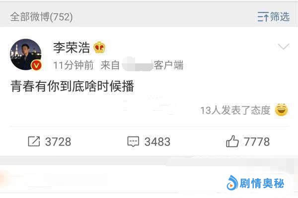The image size is (298, 198).
Task: Tap the 剧情奥秘 watermark logo icon
Action: 232,183
